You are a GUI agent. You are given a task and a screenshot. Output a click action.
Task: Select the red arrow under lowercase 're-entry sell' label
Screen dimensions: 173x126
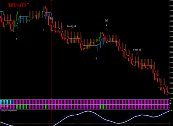[x=137, y=53]
